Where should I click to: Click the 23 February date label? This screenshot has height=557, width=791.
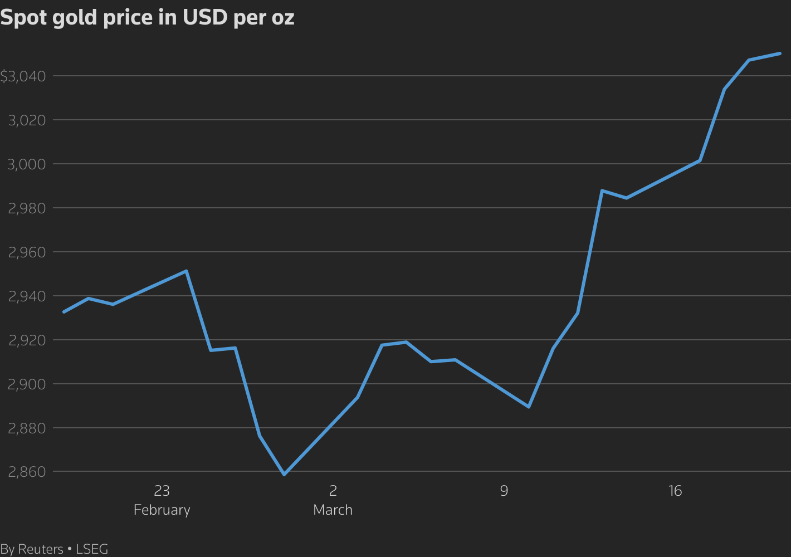click(162, 500)
